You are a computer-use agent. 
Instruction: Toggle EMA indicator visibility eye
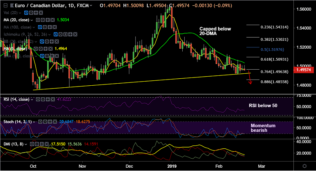(x=42, y=56)
